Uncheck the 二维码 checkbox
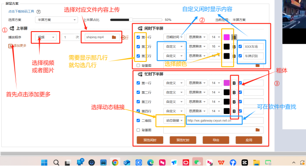 click(x=138, y=120)
